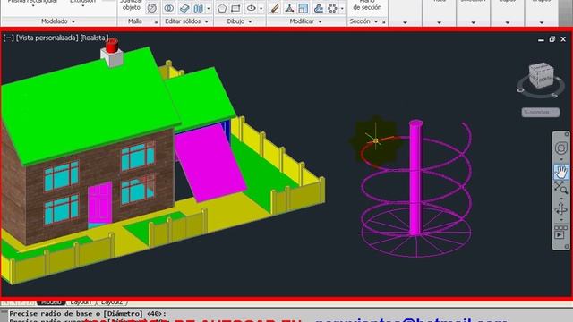Select the Pan hand tool in navigation bar
This screenshot has height=322, width=573.
[561, 171]
